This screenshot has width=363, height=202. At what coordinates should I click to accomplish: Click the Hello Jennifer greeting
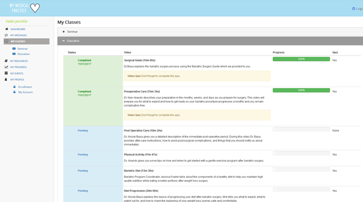(17, 21)
